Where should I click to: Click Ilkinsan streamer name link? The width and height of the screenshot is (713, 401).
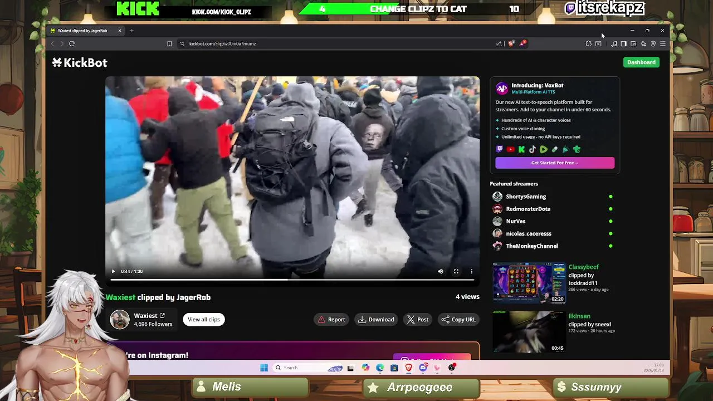point(579,316)
